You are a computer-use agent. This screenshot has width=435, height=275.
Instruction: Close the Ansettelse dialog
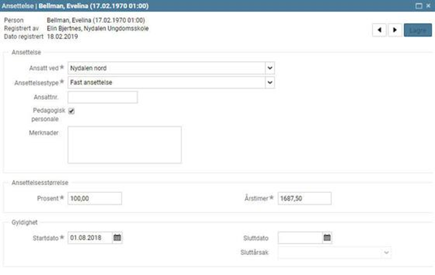(429, 5)
